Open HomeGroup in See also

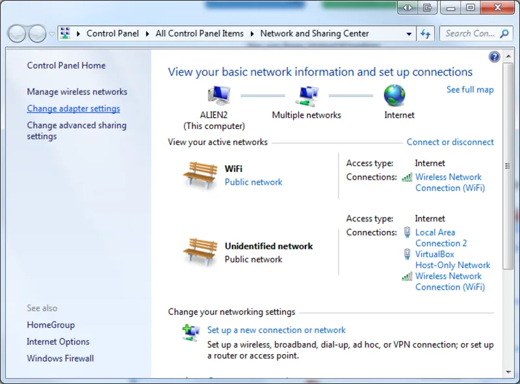[x=51, y=325]
